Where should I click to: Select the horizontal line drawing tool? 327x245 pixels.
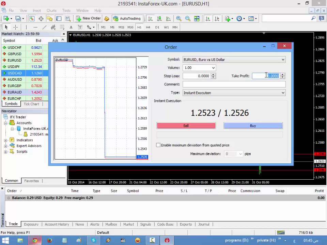(x=35, y=27)
